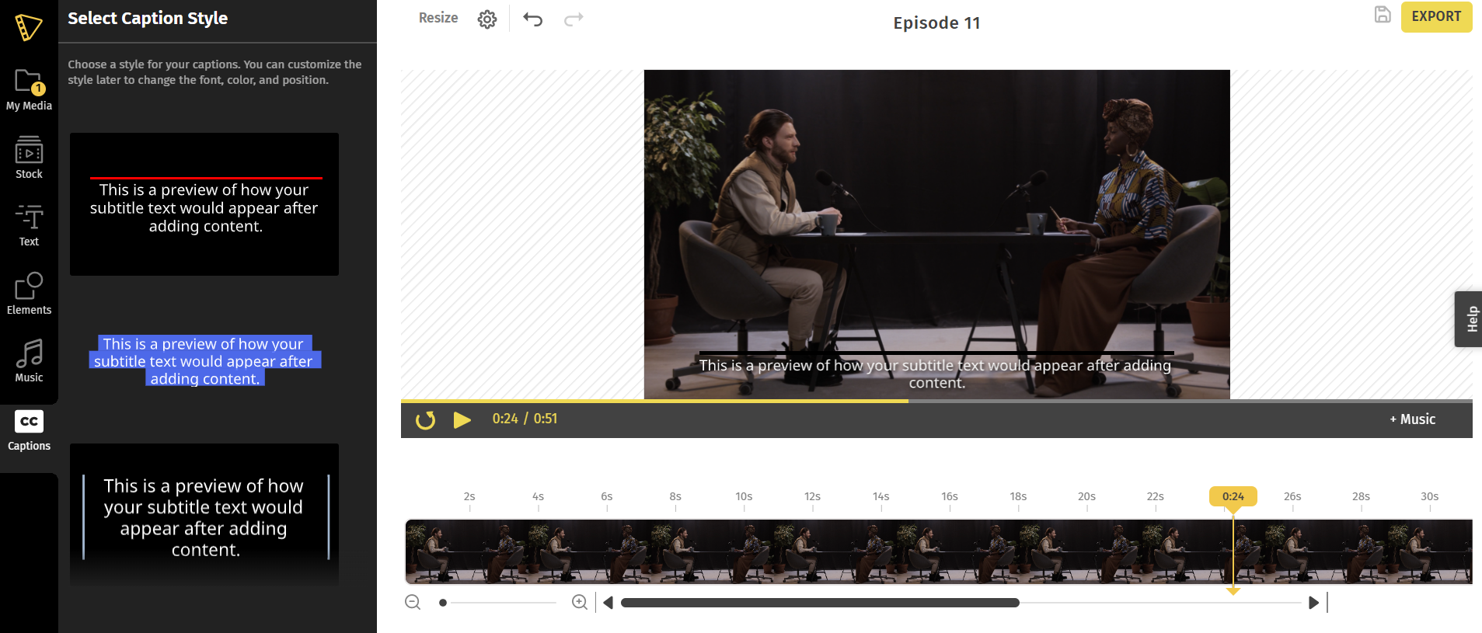
Task: Choose the red underline caption style
Action: pos(204,204)
